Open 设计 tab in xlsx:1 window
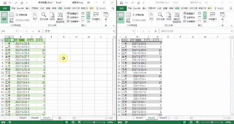The height and width of the screenshot is (124, 234). pos(210,8)
